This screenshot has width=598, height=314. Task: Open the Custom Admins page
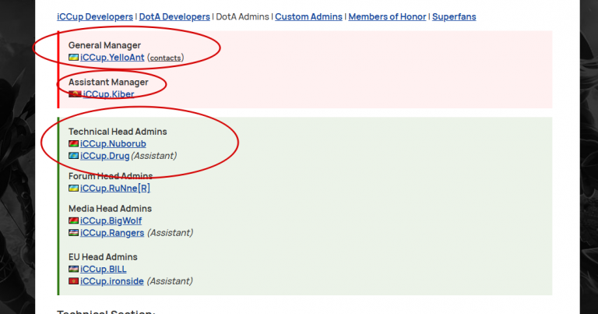coord(308,17)
